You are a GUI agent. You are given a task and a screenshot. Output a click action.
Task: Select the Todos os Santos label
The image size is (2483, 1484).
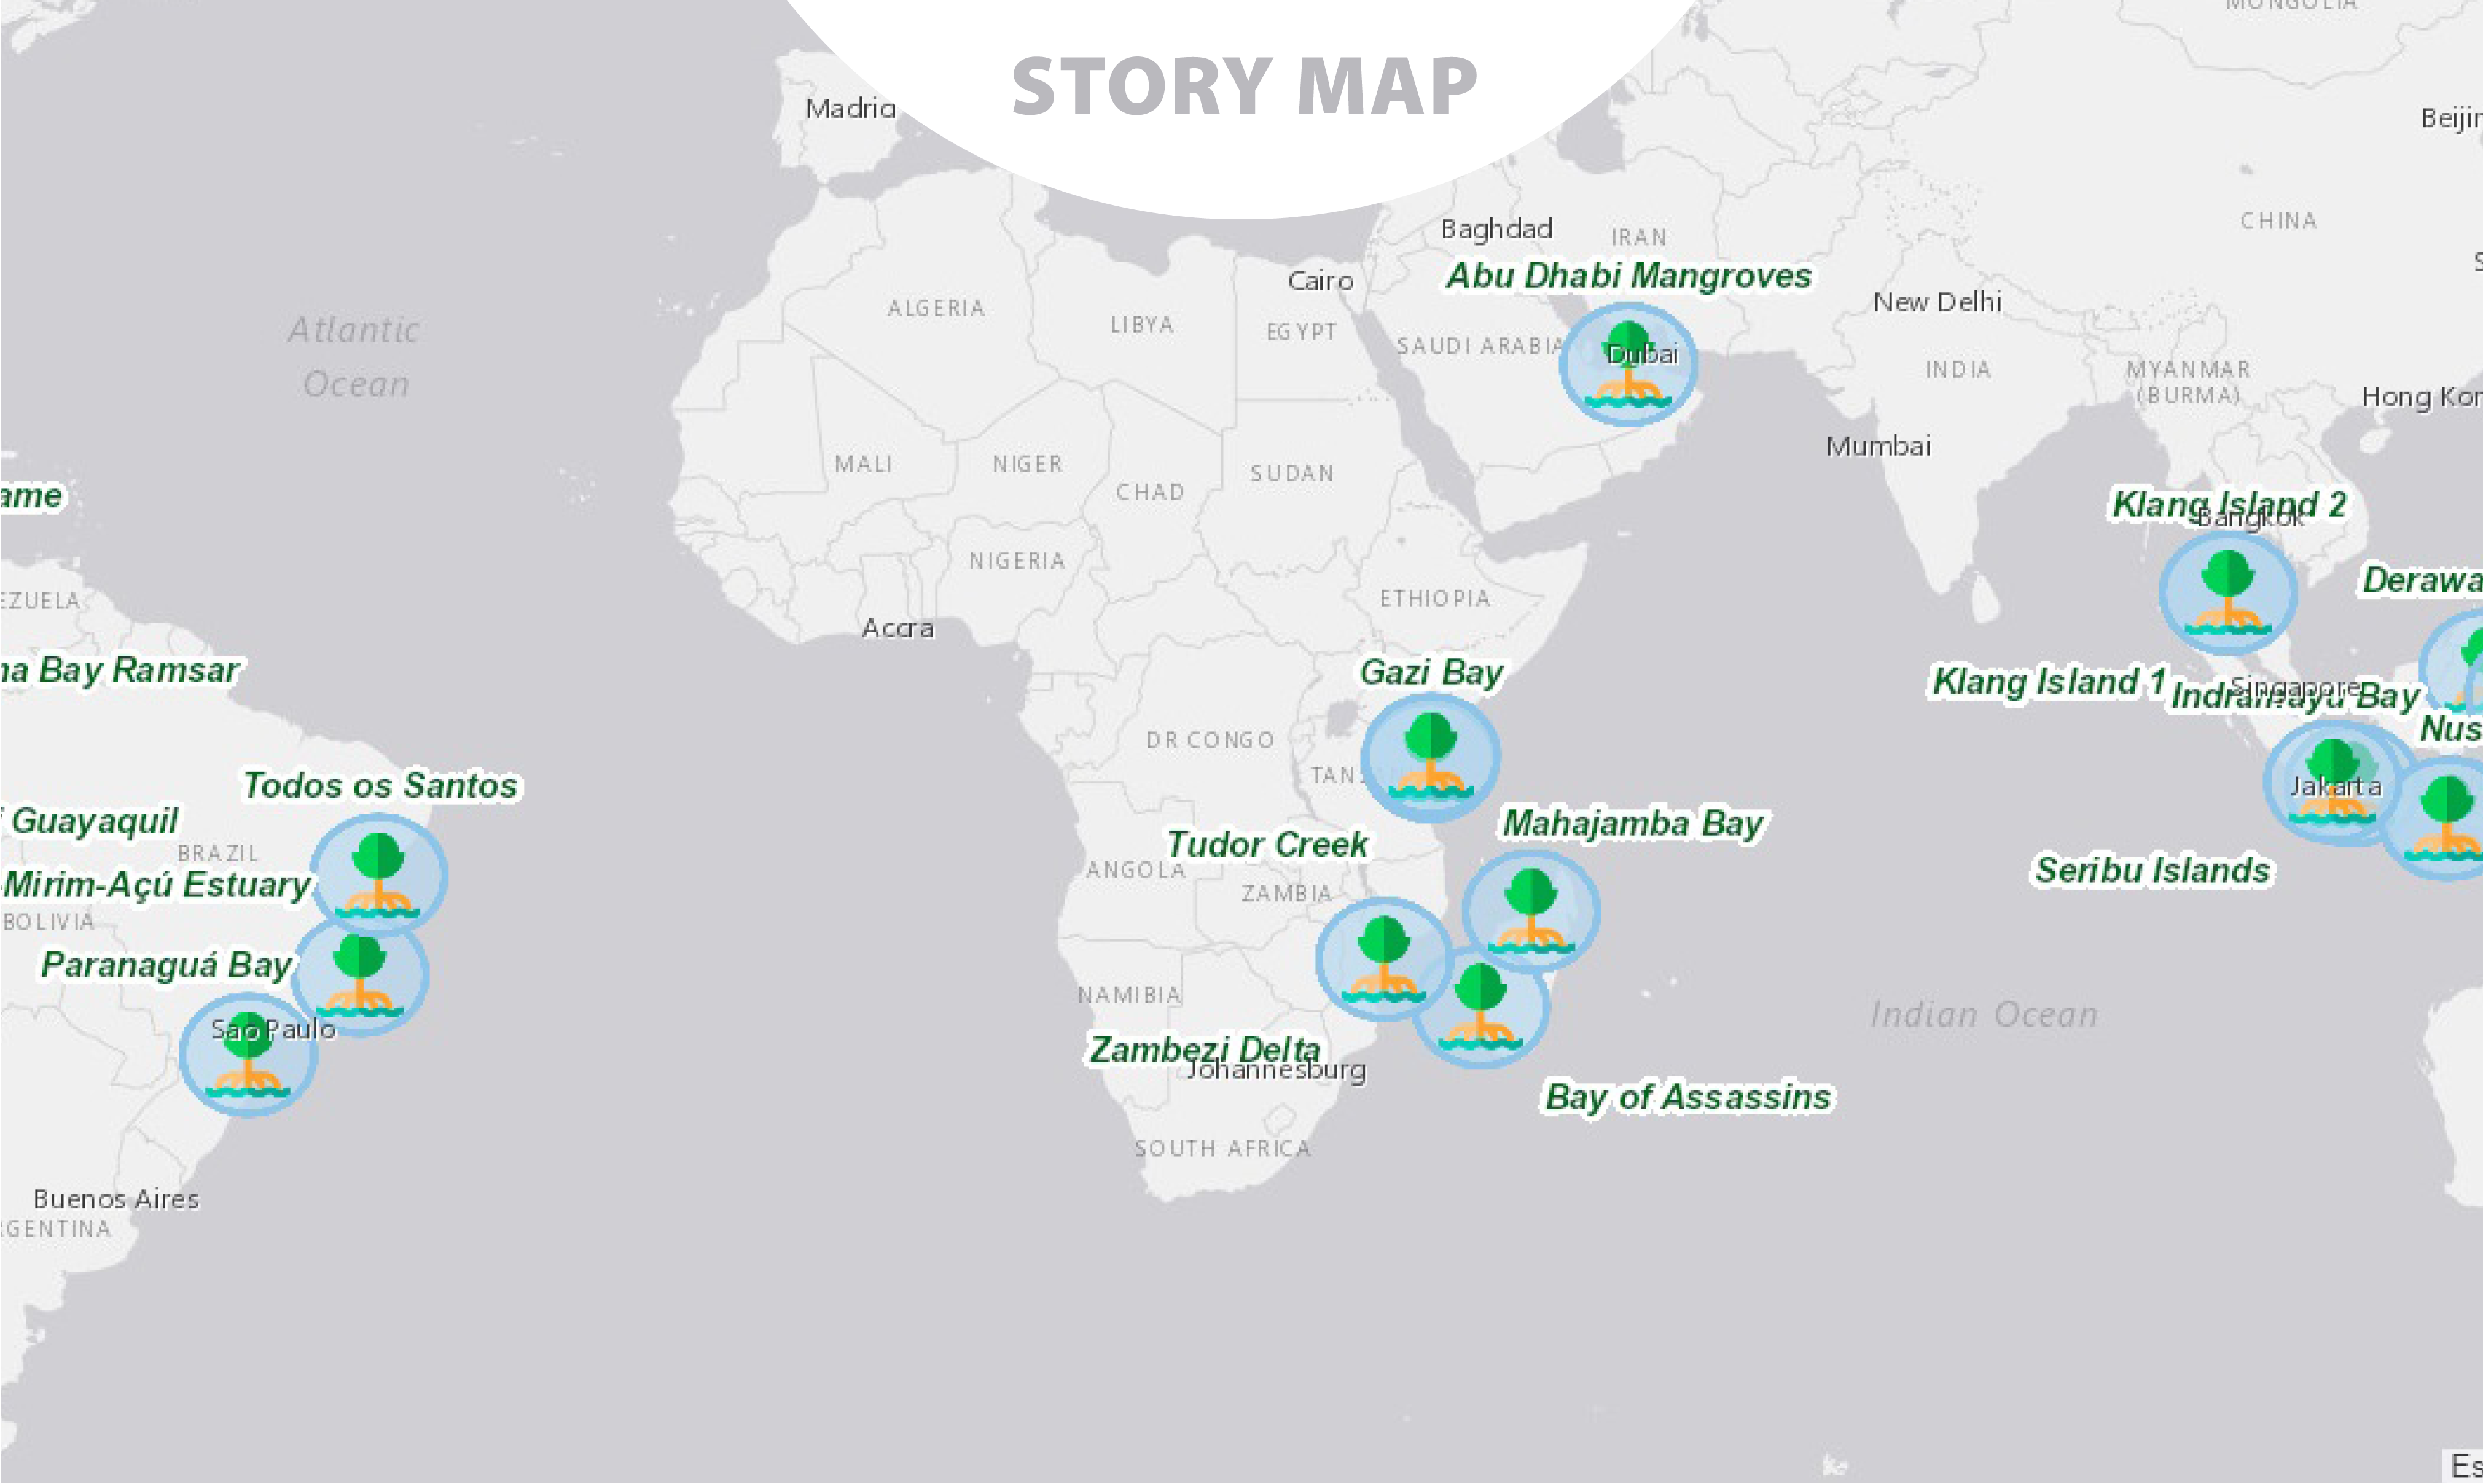coord(380,785)
